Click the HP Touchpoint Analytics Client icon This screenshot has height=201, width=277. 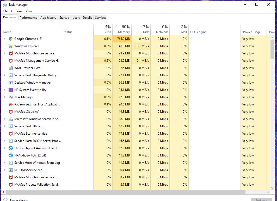pos(11,148)
